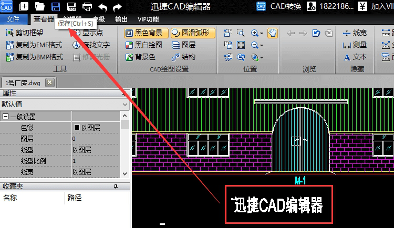Click the grey next layout icon in 浏览

coord(328,33)
